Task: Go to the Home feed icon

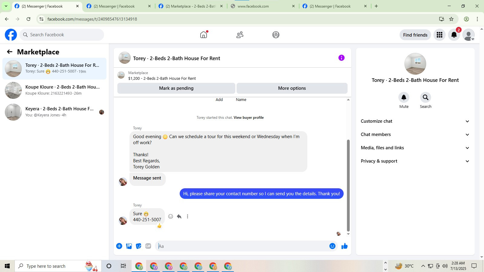Action: (204, 35)
